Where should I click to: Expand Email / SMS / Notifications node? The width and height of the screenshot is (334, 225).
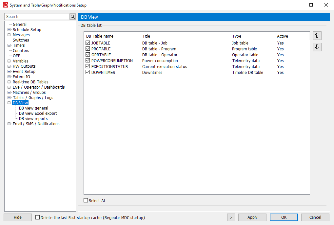tap(9, 124)
